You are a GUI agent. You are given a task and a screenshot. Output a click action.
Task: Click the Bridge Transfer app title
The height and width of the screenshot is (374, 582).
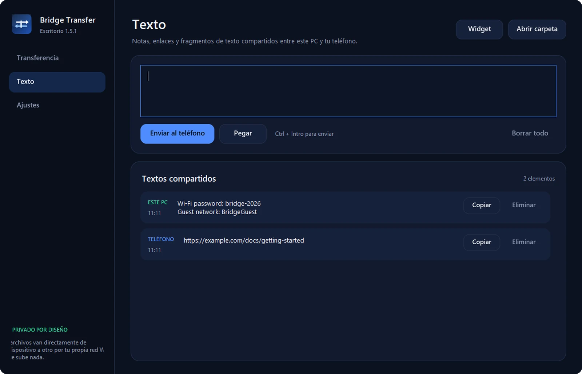pos(68,20)
